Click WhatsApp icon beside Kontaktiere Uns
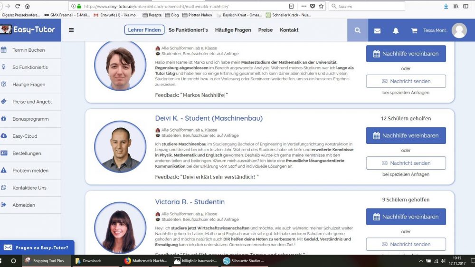The width and height of the screenshot is (475, 267). (4, 188)
